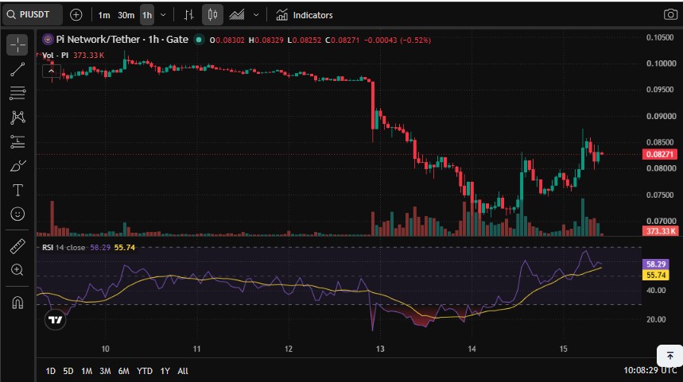Click the RSI 14 close indicator label

click(64, 248)
